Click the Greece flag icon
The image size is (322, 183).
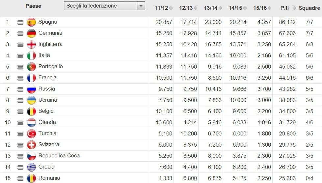[x=31, y=167]
